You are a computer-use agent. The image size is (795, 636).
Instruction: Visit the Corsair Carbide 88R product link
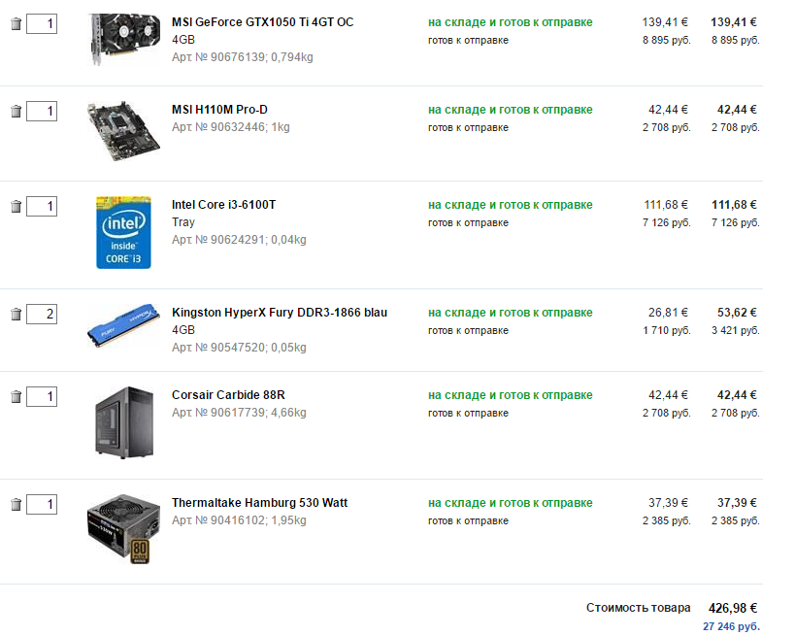click(x=228, y=395)
